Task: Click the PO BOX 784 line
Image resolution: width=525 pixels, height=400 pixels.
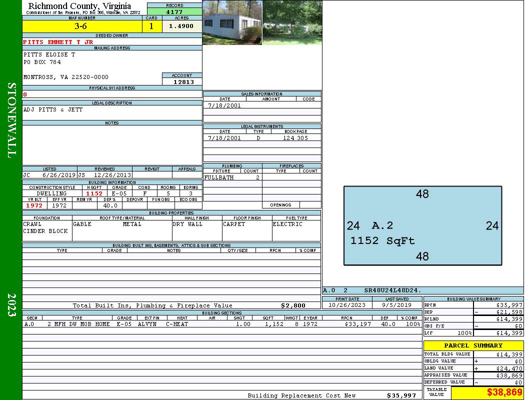Action: coord(42,62)
